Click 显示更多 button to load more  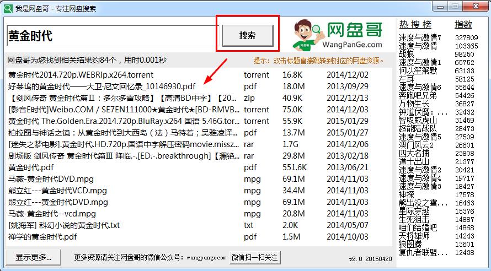(33, 257)
